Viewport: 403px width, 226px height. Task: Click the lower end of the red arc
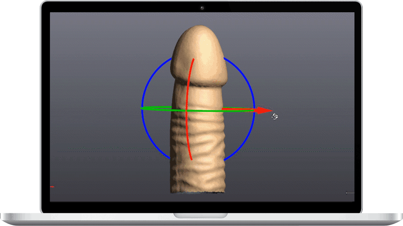(x=191, y=158)
